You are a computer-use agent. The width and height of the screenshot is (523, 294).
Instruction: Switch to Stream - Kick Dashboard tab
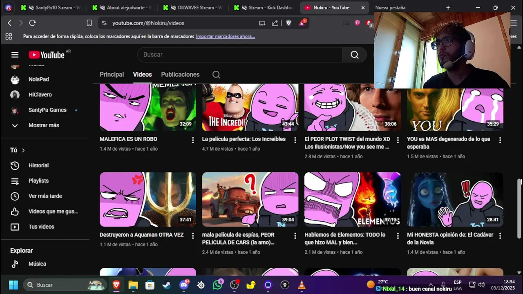(264, 7)
